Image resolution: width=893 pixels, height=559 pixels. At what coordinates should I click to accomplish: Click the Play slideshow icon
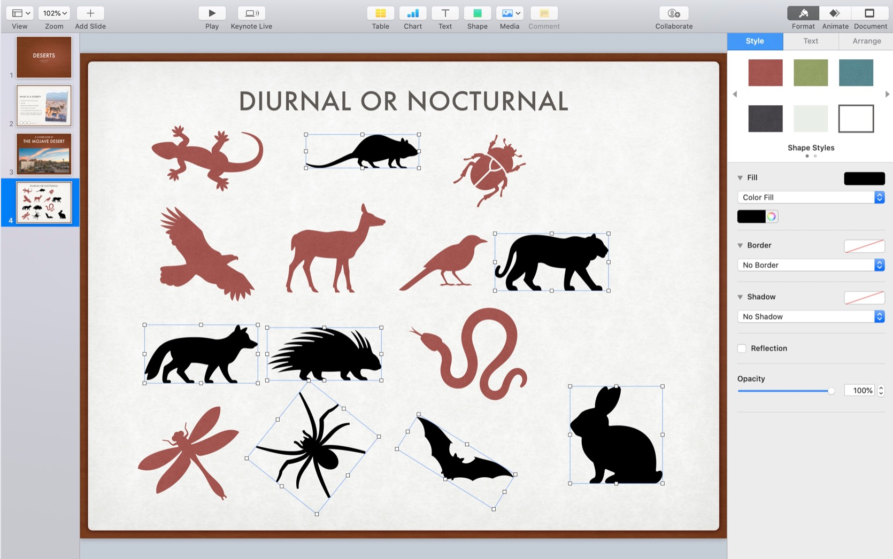(212, 13)
